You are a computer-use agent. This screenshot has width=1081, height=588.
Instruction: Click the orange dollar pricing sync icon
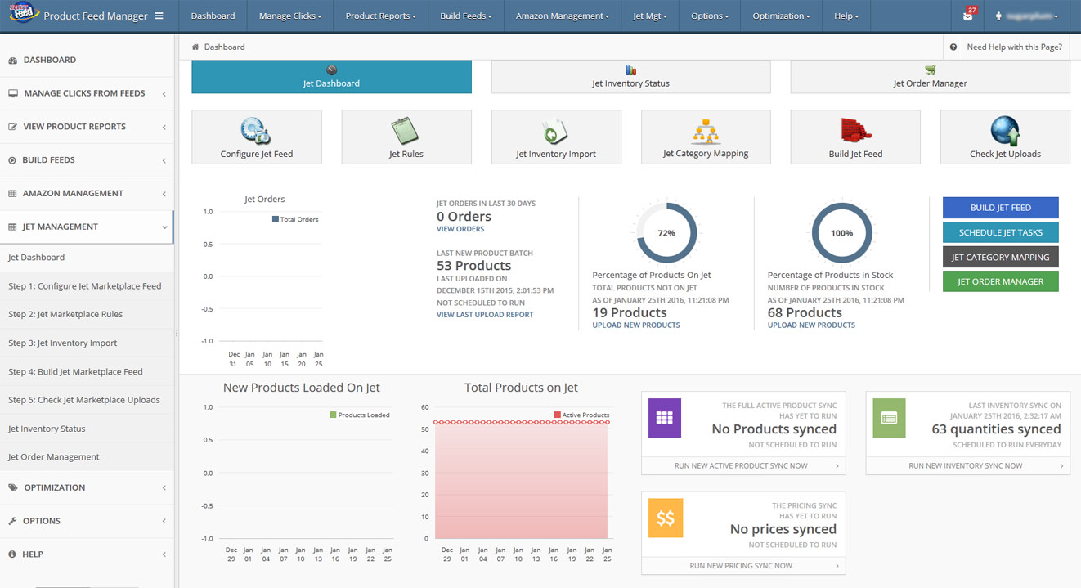(665, 518)
